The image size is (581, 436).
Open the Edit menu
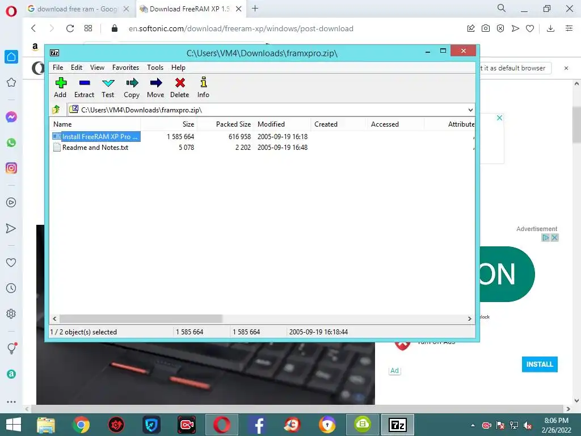click(77, 68)
